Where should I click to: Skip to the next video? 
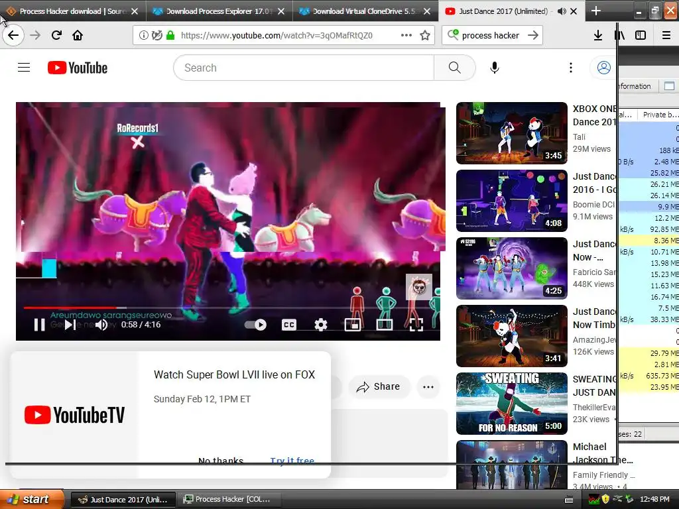coord(70,325)
